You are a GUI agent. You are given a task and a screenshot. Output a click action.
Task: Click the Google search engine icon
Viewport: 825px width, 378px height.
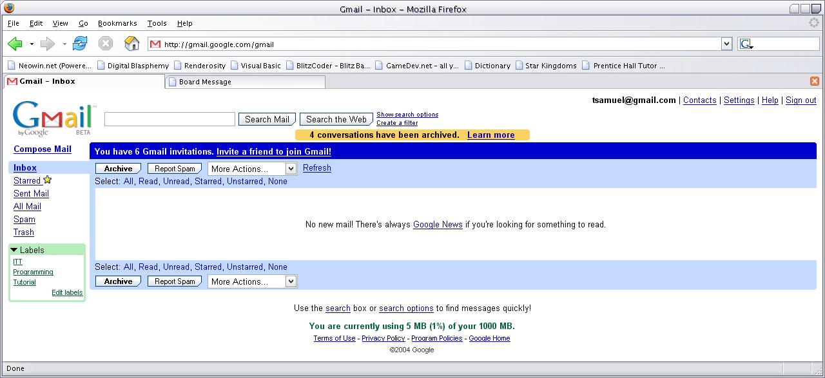746,44
